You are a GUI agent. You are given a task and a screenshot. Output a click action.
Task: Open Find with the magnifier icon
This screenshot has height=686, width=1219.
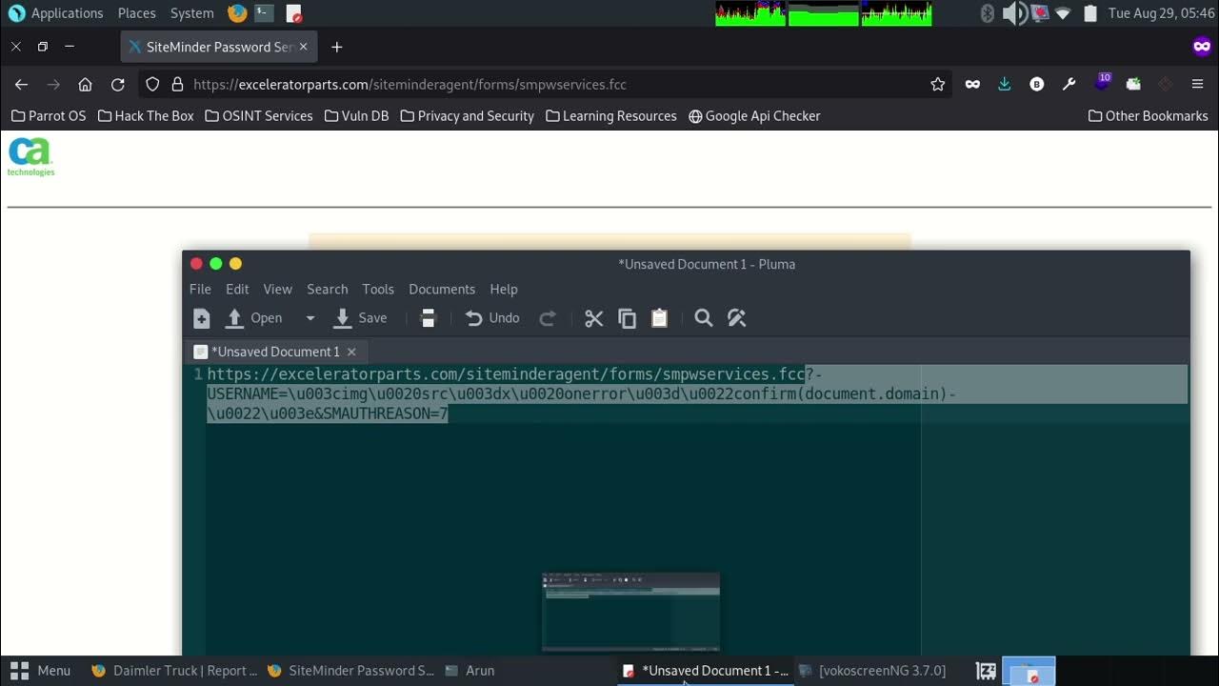(704, 318)
